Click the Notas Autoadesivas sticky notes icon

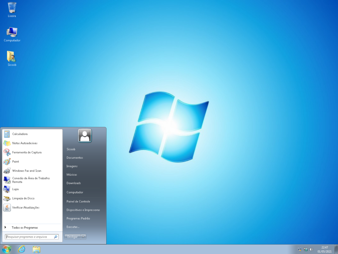coord(7,143)
